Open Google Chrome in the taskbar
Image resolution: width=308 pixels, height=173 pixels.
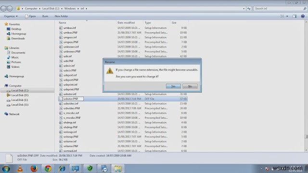click(x=48, y=169)
